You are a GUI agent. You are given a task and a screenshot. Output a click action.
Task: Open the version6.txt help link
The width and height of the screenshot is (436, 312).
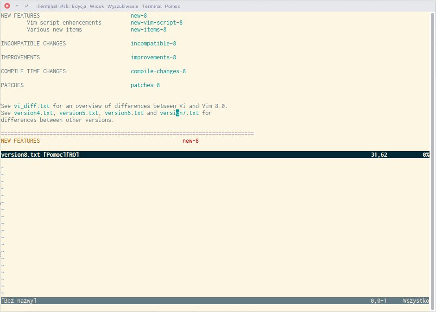click(124, 113)
